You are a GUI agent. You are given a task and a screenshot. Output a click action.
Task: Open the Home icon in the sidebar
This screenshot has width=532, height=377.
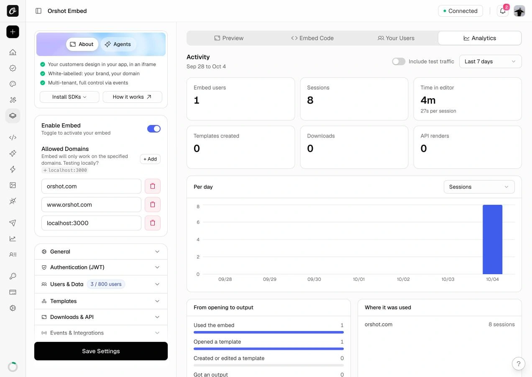pos(13,52)
